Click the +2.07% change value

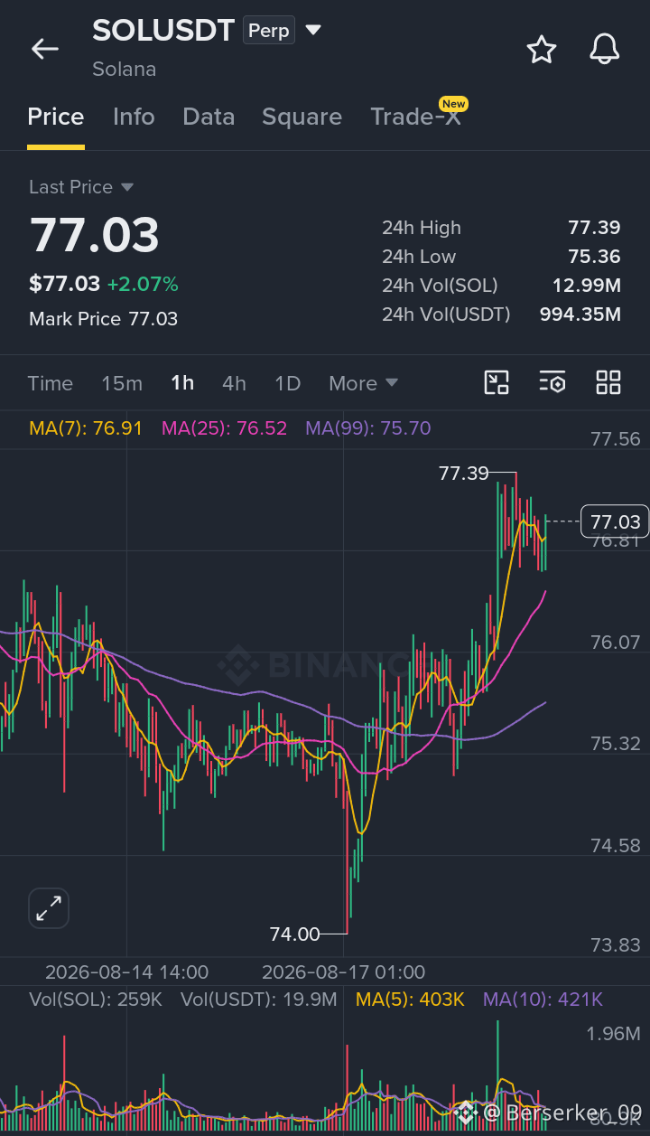point(143,284)
